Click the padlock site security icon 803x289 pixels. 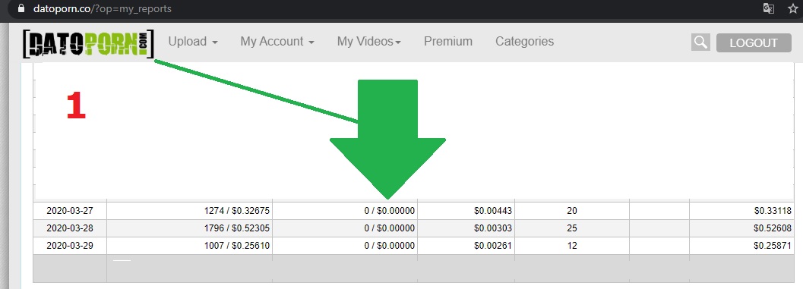tap(21, 8)
